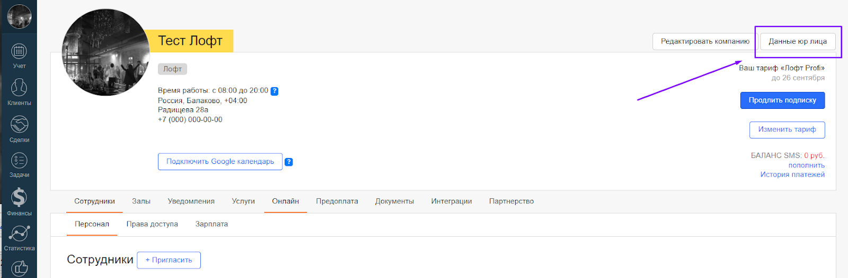
Task: Click the Пригласить button
Action: [169, 260]
